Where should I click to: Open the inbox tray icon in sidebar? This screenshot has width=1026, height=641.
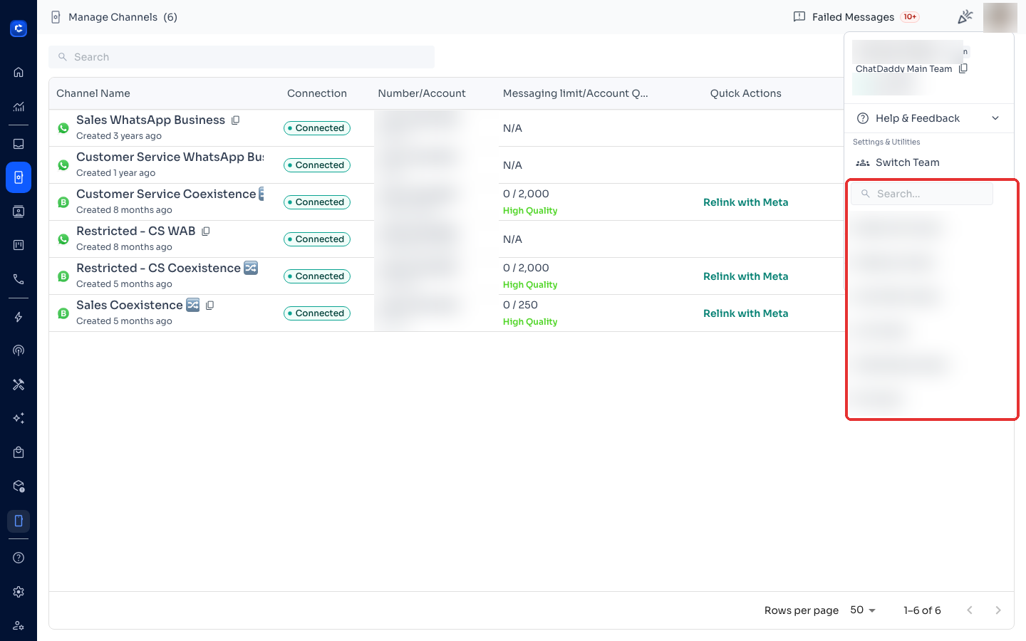point(19,144)
